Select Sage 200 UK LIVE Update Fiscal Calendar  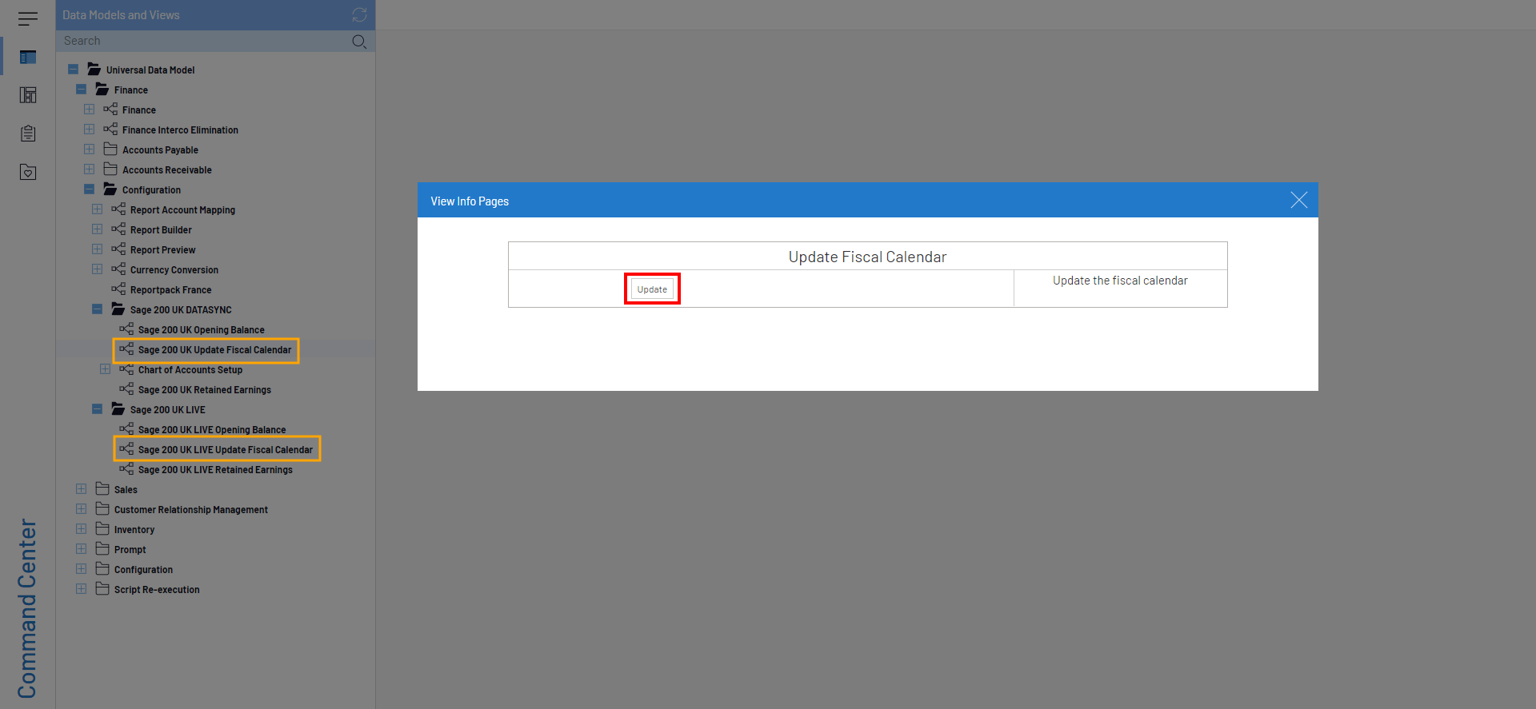(225, 450)
